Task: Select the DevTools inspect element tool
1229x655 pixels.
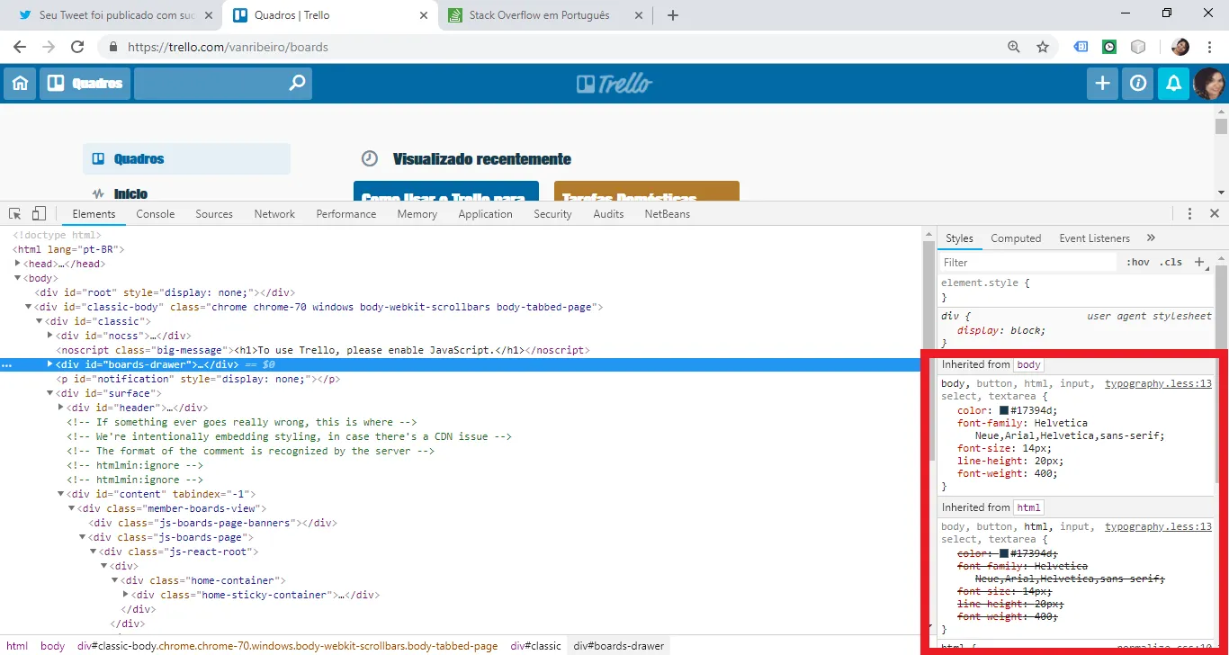Action: click(x=15, y=214)
